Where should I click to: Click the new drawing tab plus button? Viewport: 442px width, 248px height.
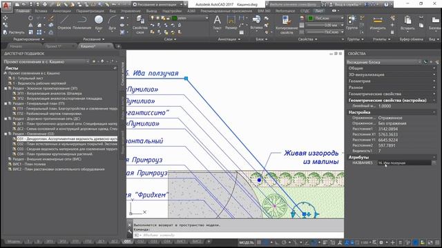coord(118,46)
